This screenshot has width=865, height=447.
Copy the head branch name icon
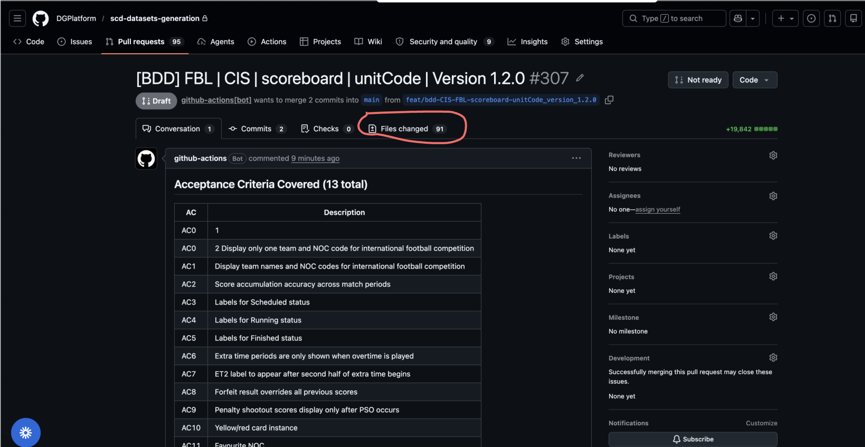(609, 99)
